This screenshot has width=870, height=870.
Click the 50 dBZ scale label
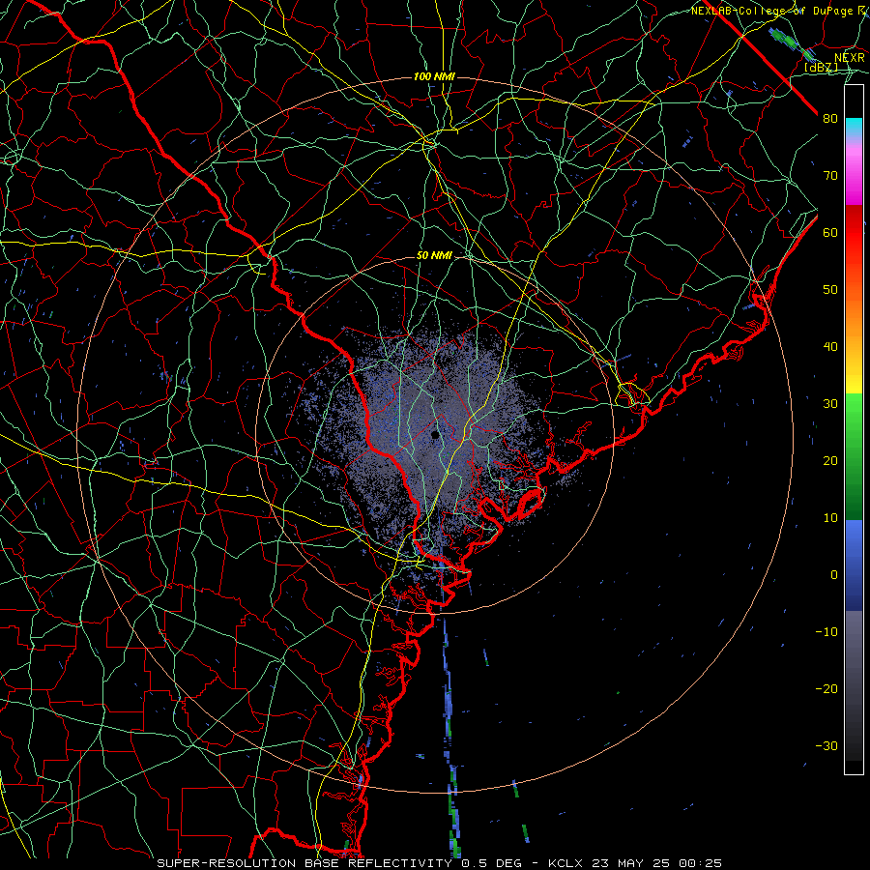830,290
